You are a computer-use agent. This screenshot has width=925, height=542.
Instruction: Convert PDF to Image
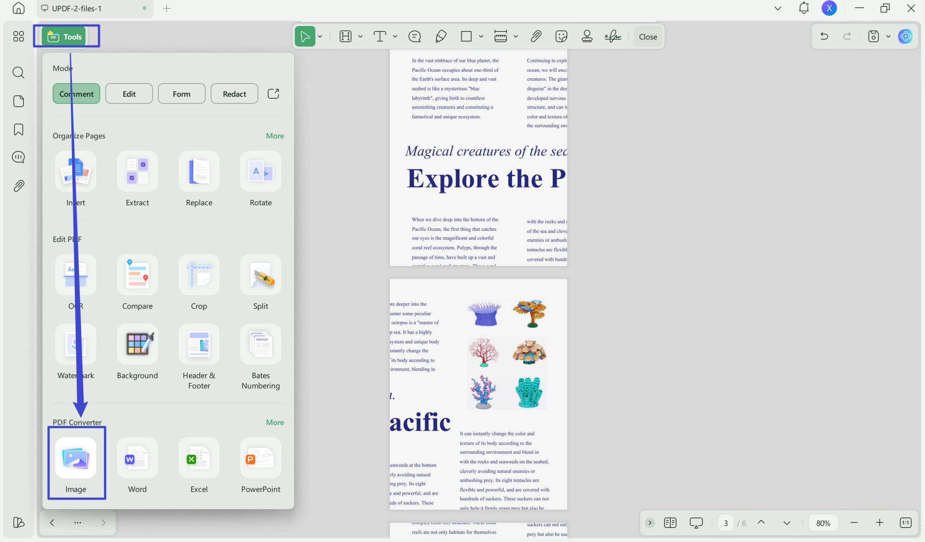76,466
